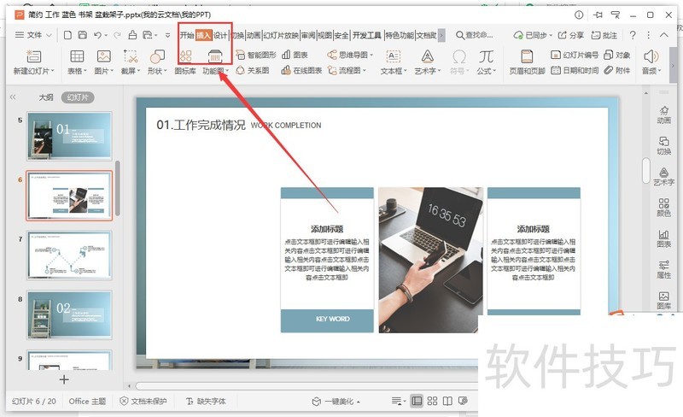The width and height of the screenshot is (683, 417).
Task: Collapse the ribbon with the chevron
Action: coord(664,35)
